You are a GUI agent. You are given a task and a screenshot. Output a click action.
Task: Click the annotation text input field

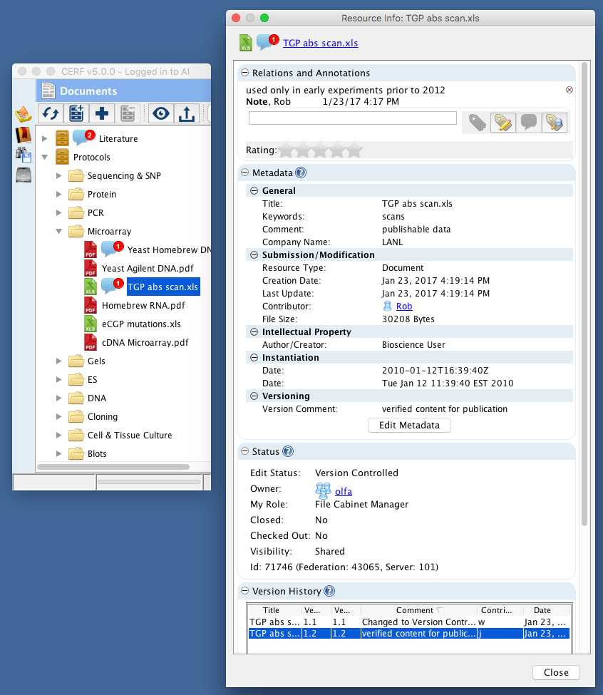pos(353,118)
